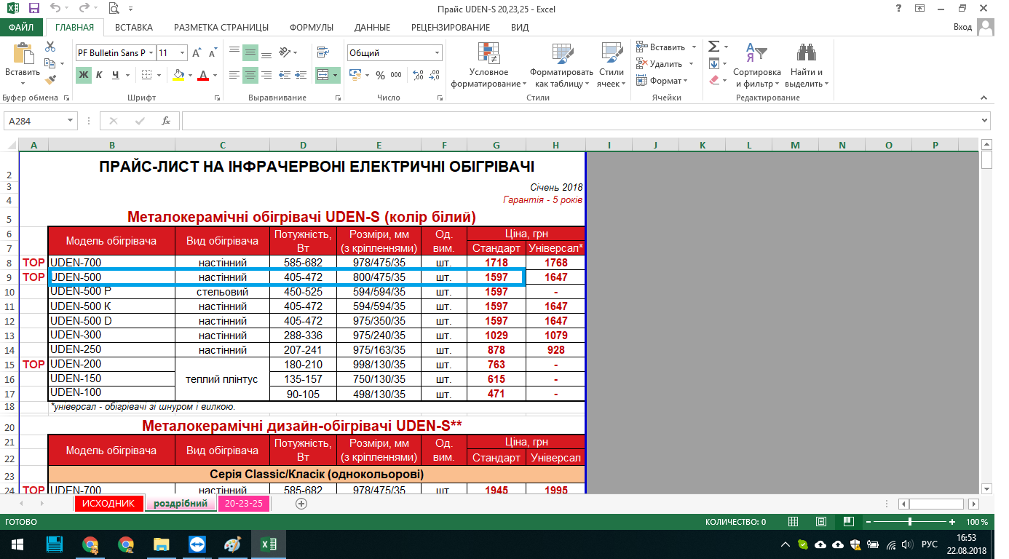Toggle italic К formatting
The height and width of the screenshot is (559, 1009).
100,75
